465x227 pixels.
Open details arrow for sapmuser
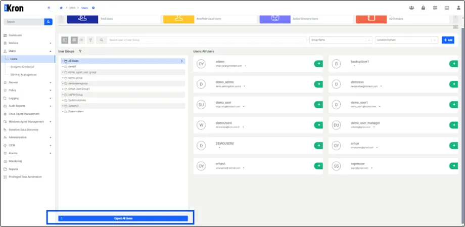pyautogui.click(x=454, y=166)
